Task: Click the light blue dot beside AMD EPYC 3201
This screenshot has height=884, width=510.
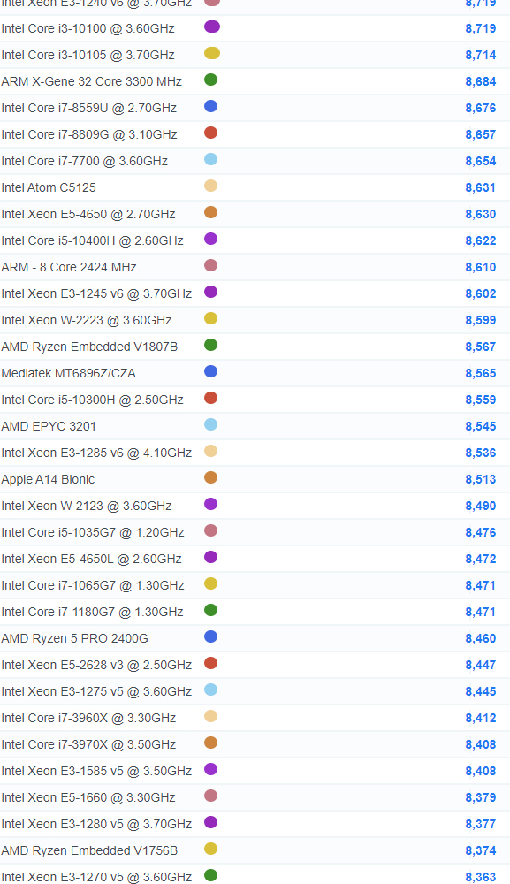Action: (210, 424)
